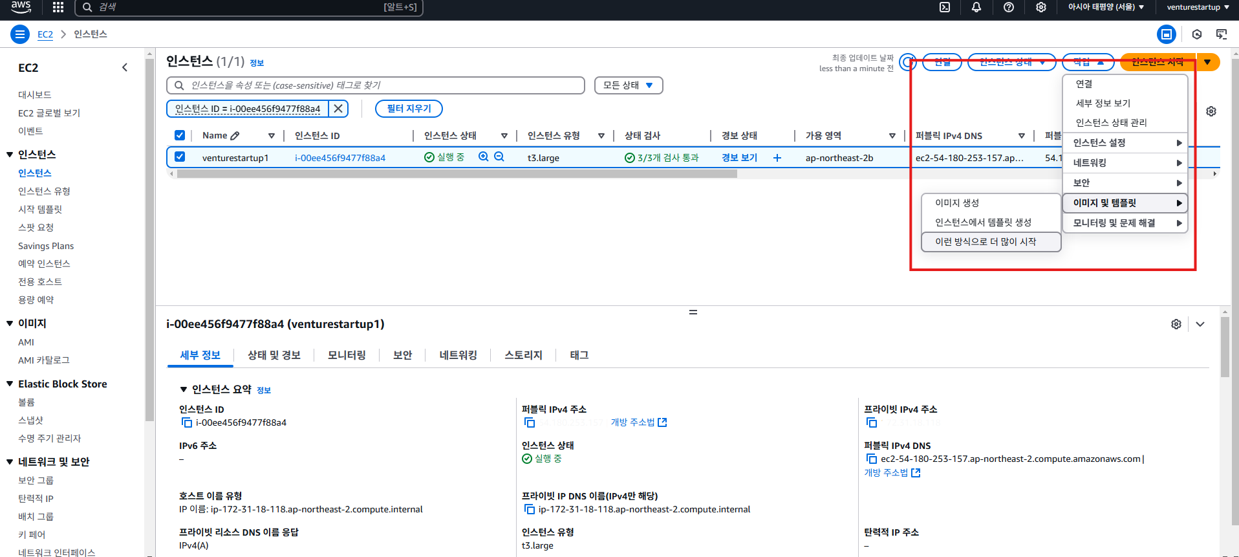The width and height of the screenshot is (1239, 557).
Task: Uncheck the venturestartup1 row checkbox
Action: pos(180,157)
